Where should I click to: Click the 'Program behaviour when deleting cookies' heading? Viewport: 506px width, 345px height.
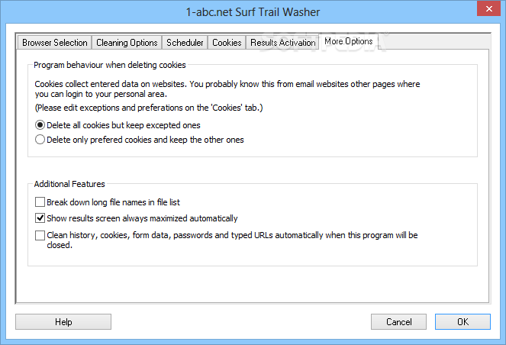click(x=110, y=65)
